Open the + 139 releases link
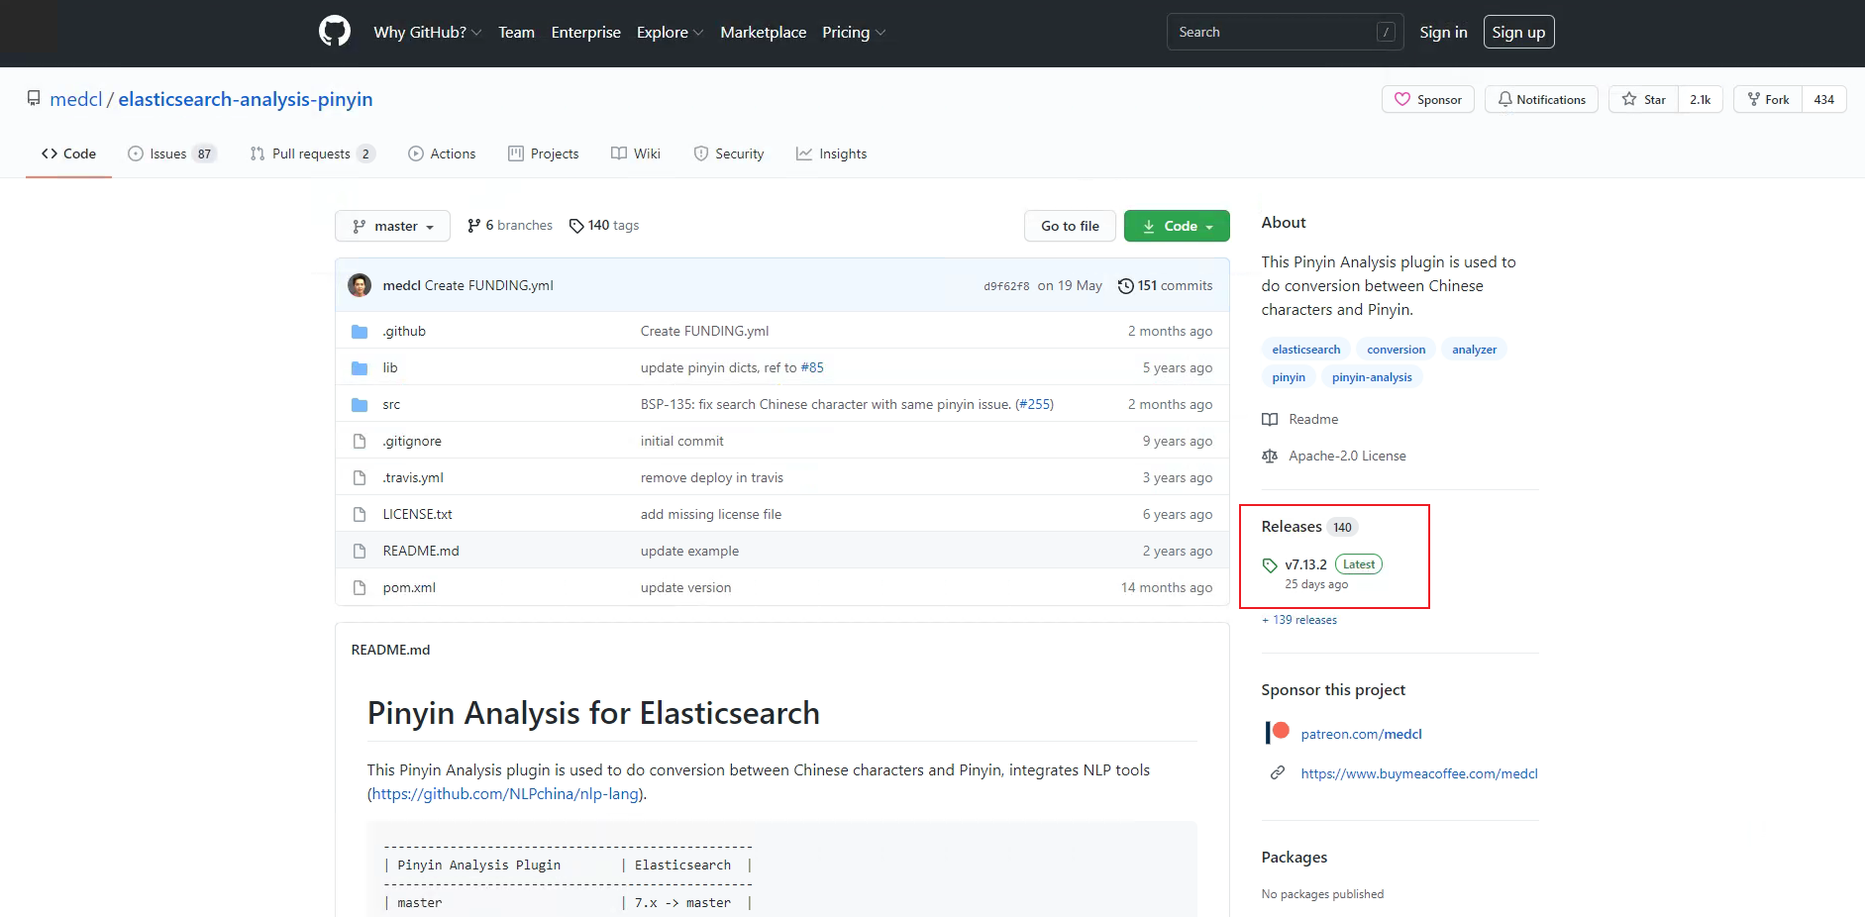Screen dimensions: 1865x917 [1299, 620]
